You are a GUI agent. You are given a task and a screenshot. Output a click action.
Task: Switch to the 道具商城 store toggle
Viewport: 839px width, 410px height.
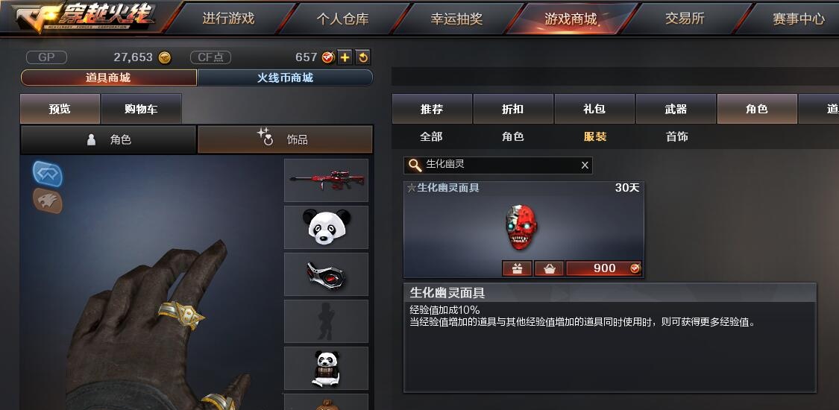click(x=109, y=78)
